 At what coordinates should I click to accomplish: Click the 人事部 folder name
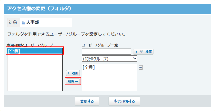click(32, 22)
